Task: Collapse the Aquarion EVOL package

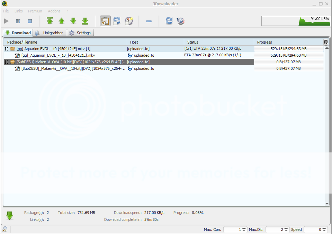Action: 7,49
